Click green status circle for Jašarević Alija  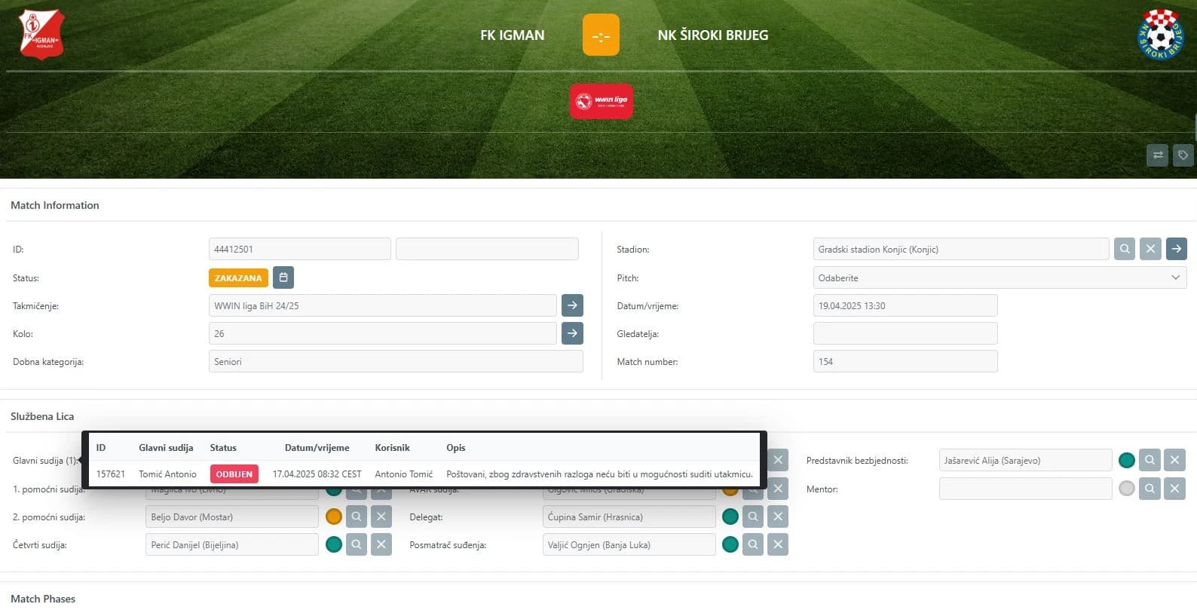[1127, 460]
